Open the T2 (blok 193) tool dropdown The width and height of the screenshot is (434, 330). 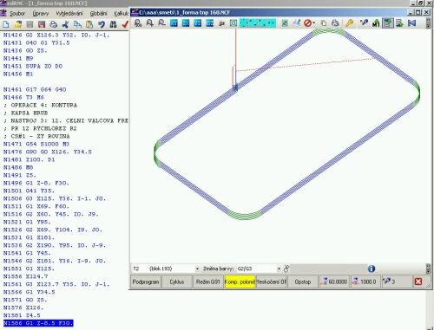(166, 269)
